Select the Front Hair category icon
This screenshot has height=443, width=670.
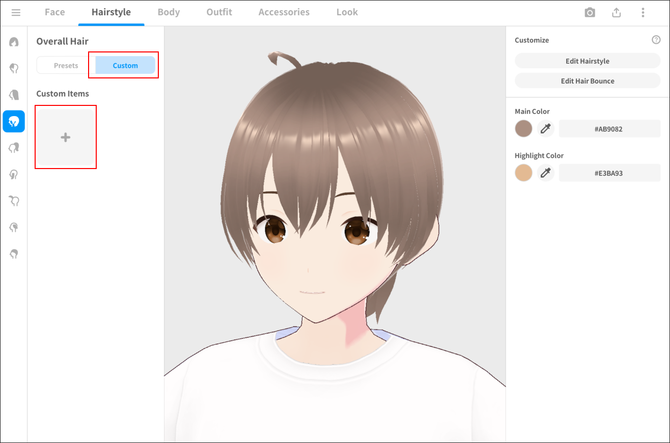point(14,68)
